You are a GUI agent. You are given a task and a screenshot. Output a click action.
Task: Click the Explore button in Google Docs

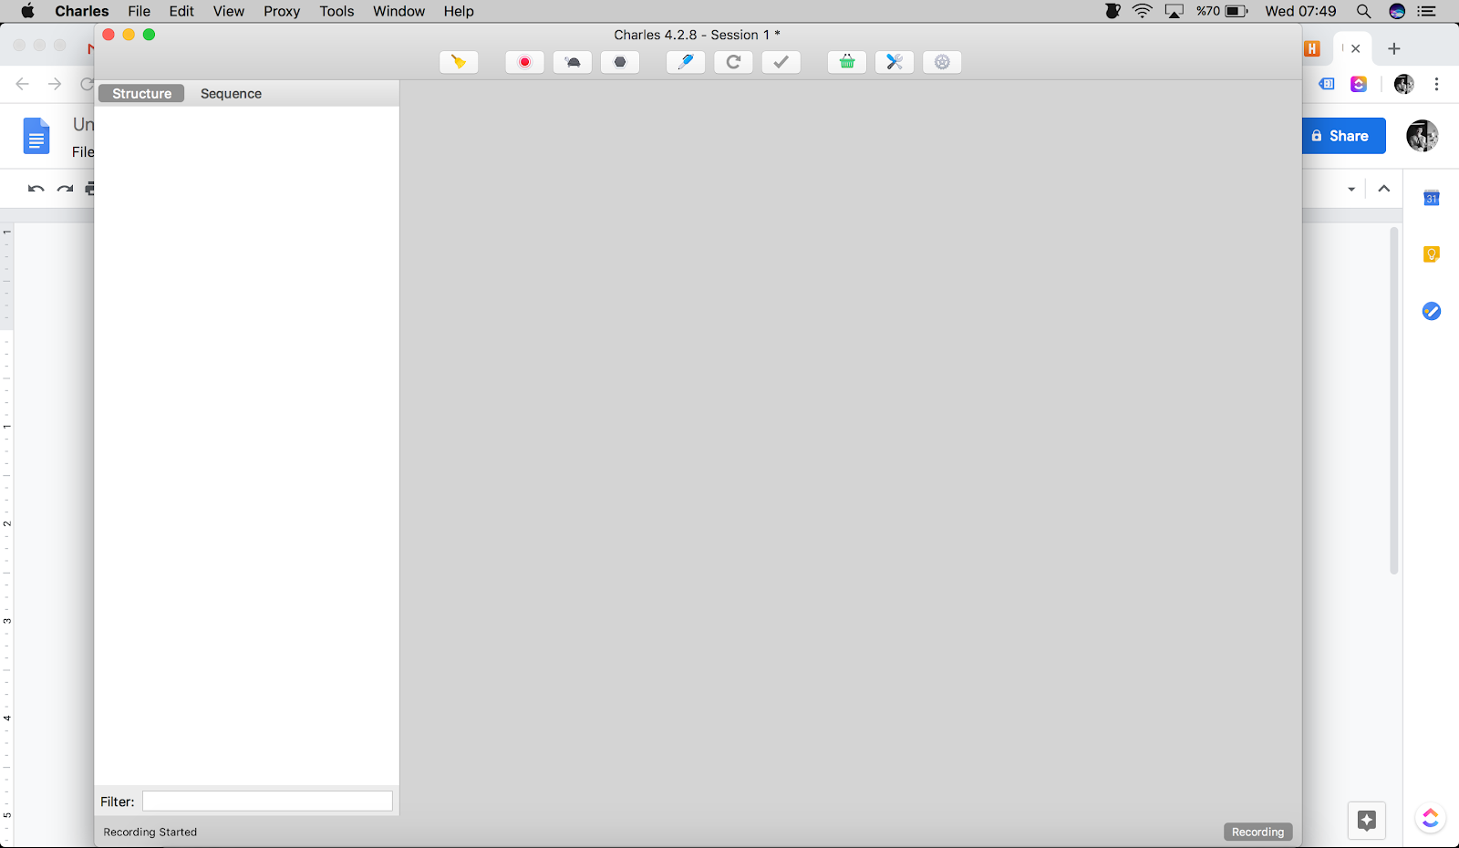(1366, 820)
